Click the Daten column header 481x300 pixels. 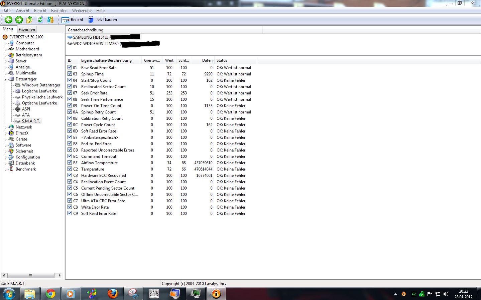(x=203, y=60)
